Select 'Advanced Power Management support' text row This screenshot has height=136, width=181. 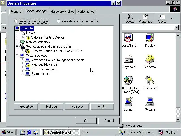pyautogui.click(x=57, y=60)
